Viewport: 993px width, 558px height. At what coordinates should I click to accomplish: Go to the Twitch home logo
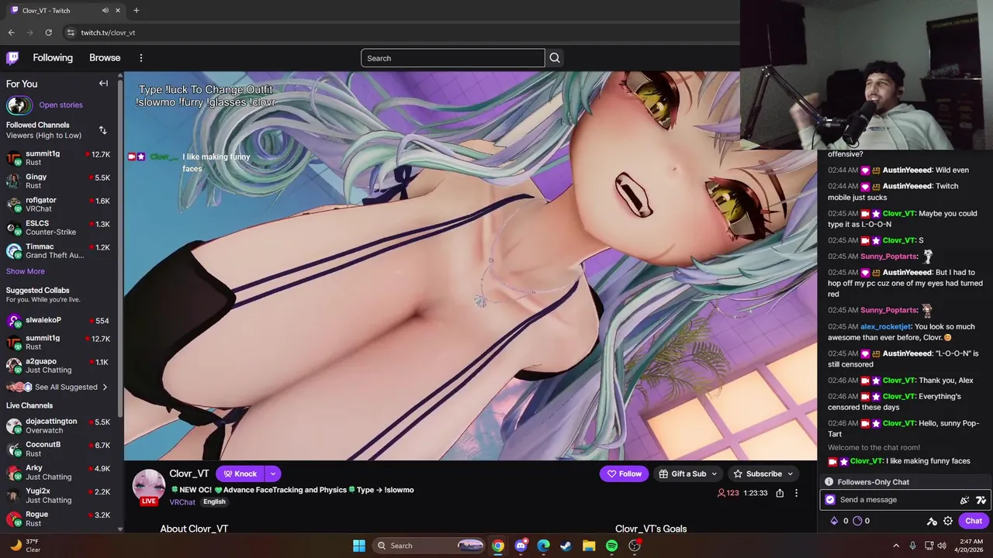tap(12, 58)
